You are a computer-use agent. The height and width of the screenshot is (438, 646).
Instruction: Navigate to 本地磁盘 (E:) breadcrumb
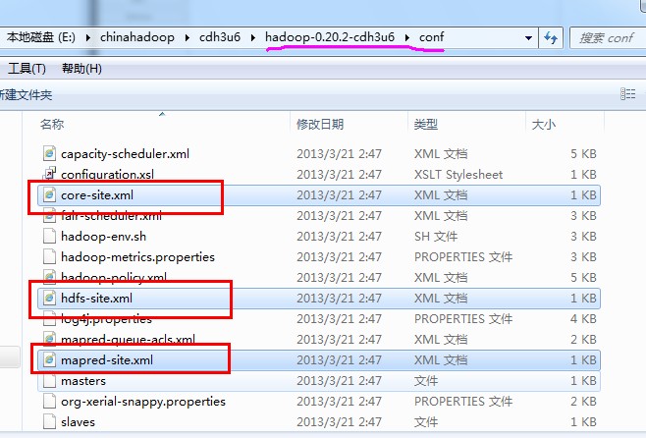(41, 37)
